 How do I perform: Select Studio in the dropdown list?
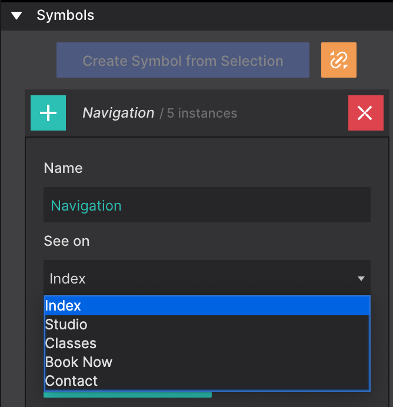click(x=207, y=325)
